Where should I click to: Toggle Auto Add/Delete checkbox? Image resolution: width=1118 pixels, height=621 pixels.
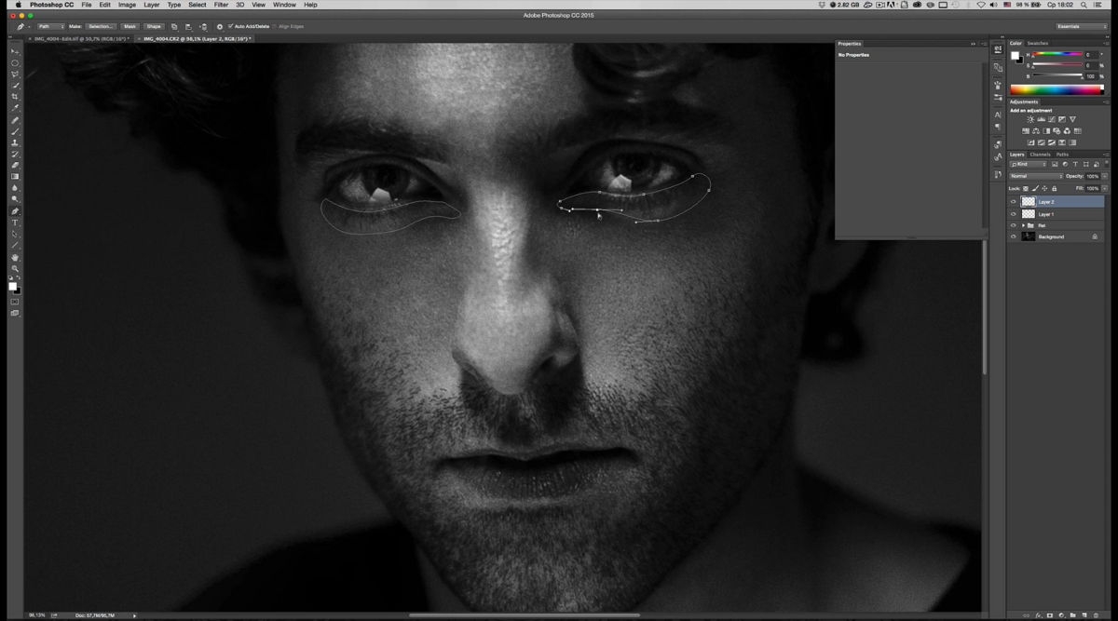[x=231, y=26]
